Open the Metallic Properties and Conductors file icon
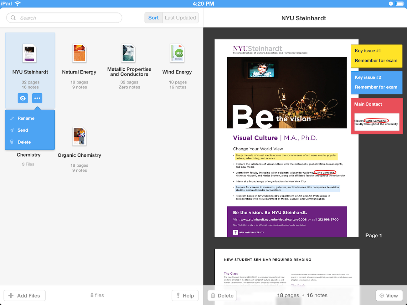The image size is (407, 305). 129,53
